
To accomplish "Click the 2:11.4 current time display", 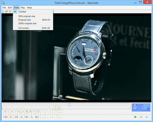I will pos(146,105).
